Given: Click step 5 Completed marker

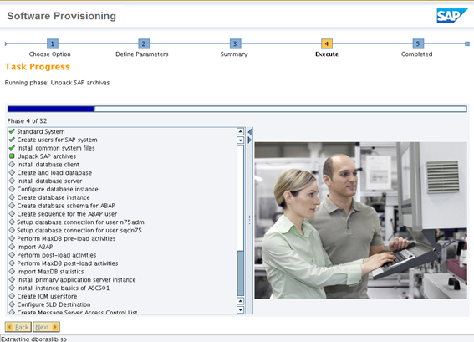Looking at the screenshot, I should [x=418, y=43].
